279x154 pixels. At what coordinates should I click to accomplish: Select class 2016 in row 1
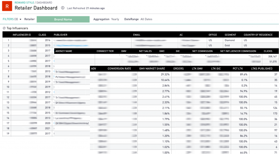pyautogui.click(x=47, y=40)
